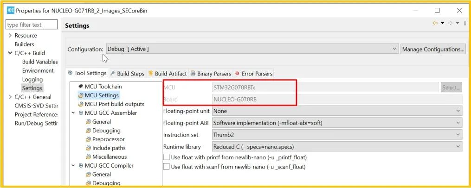
Task: Click the back navigation arrow icon
Action: [x=435, y=24]
